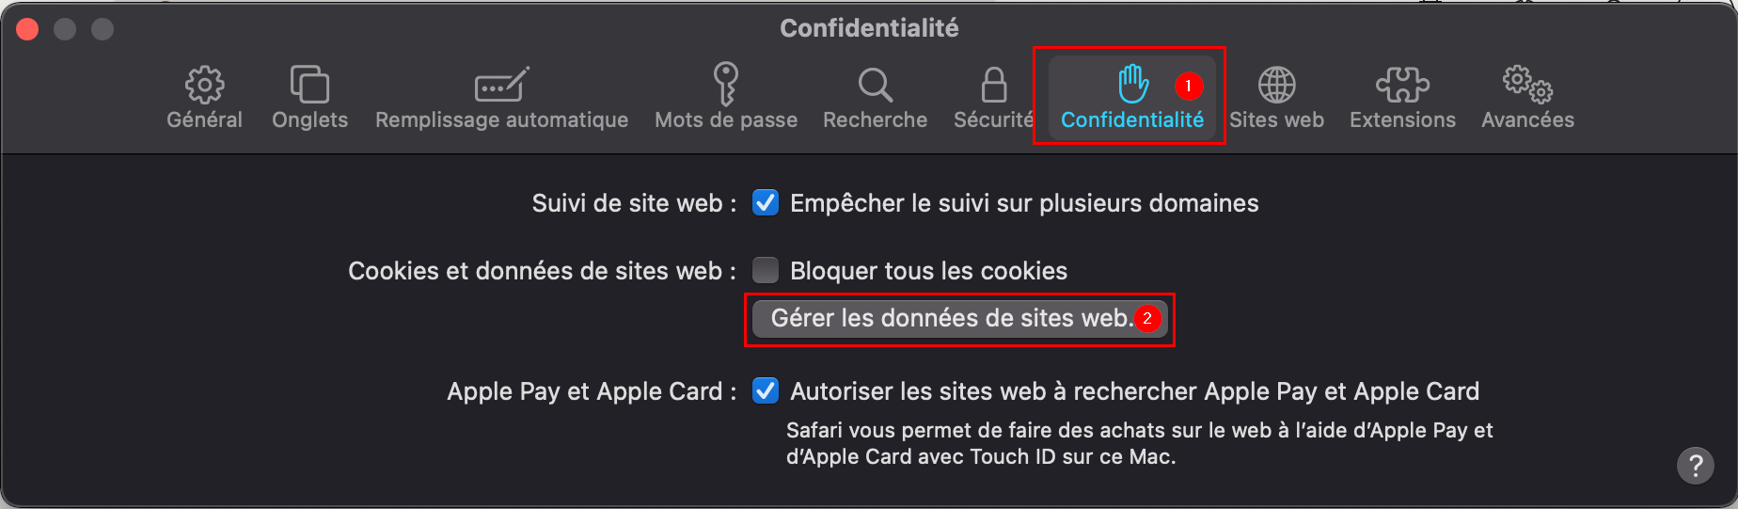Open Remplissage automatique form icon
1738x509 pixels.
pyautogui.click(x=501, y=85)
